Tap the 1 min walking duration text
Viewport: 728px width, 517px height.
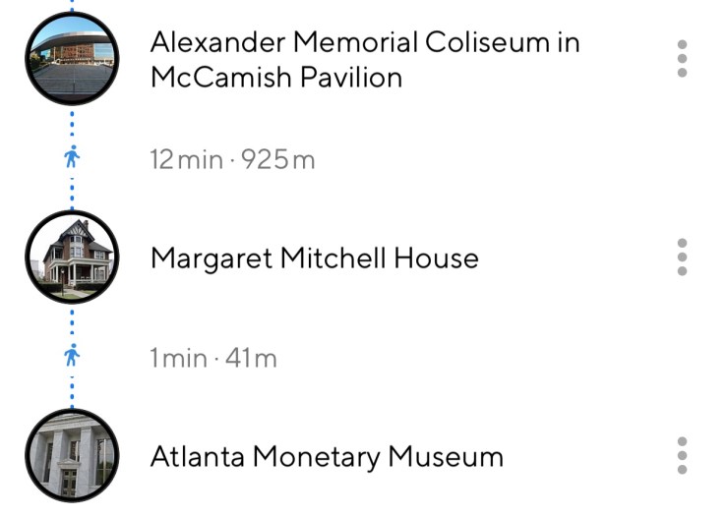point(178,358)
